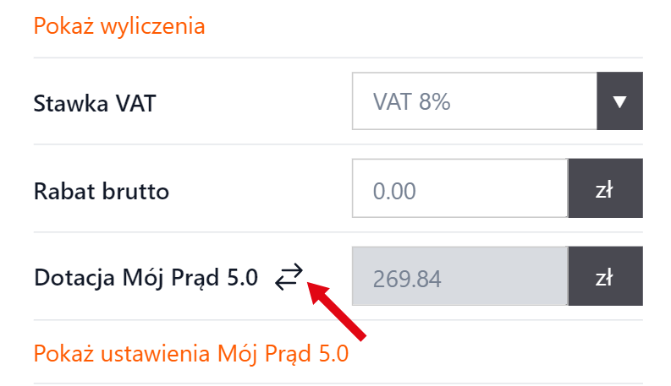
Task: Click the Stawka VAT label
Action: 95,104
